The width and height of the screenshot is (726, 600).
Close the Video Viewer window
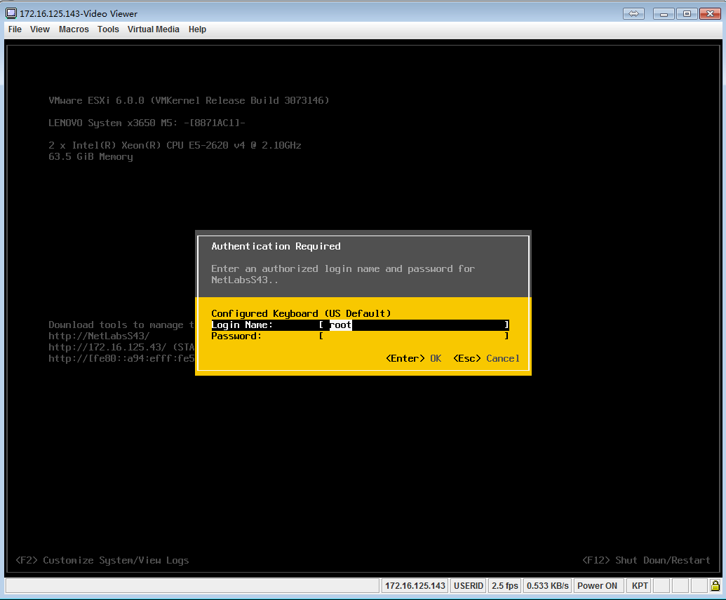[710, 13]
